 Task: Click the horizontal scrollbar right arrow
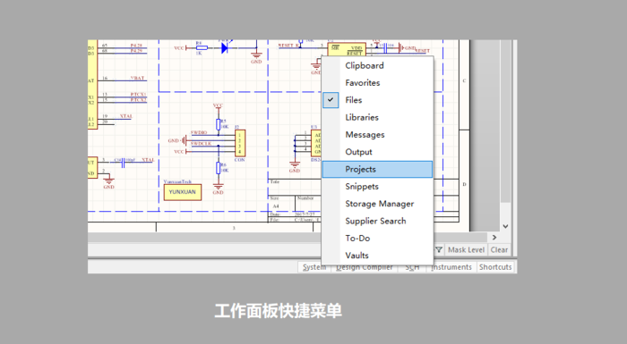click(494, 238)
